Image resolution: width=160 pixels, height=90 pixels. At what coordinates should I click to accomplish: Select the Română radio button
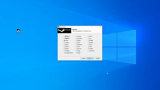(88, 49)
